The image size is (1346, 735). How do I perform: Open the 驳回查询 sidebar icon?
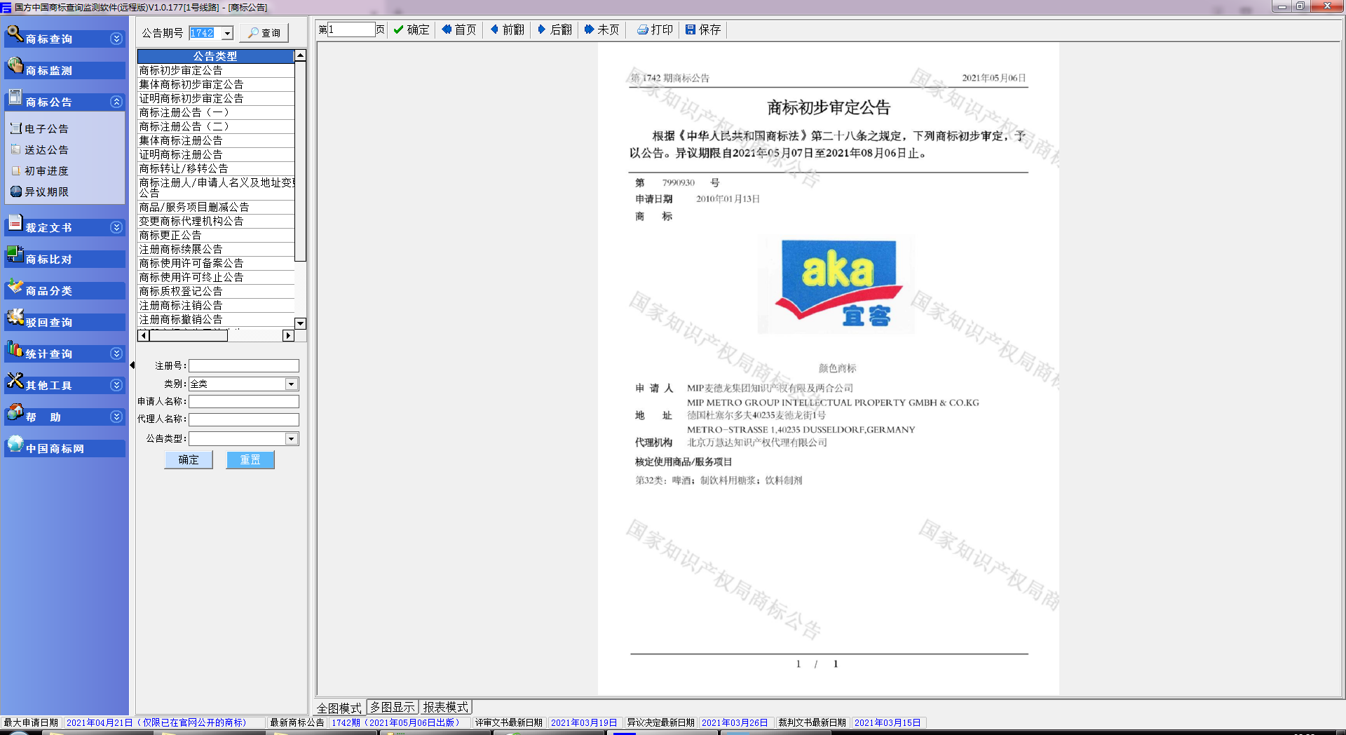click(x=15, y=318)
